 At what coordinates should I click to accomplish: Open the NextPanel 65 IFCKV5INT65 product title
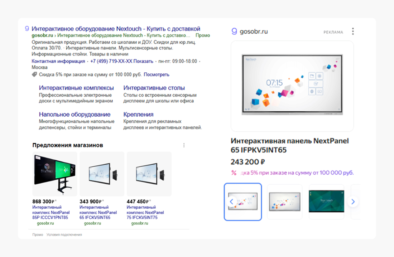tap(98, 212)
